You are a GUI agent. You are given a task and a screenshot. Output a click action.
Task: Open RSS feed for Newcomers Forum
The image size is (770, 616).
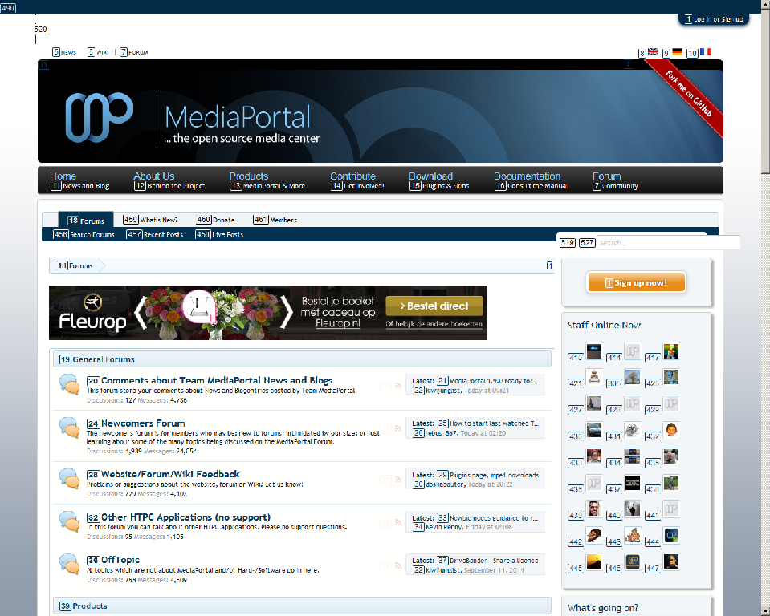point(397,428)
